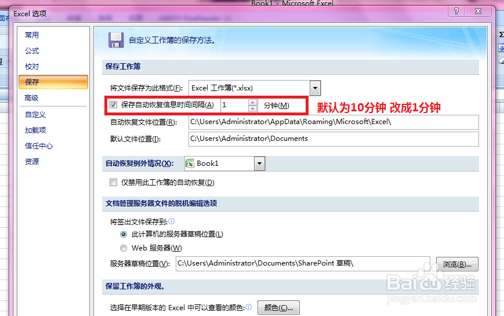Decrease auto-recover interval with down arrow
Screen dimensions: 504x316
[x=253, y=108]
